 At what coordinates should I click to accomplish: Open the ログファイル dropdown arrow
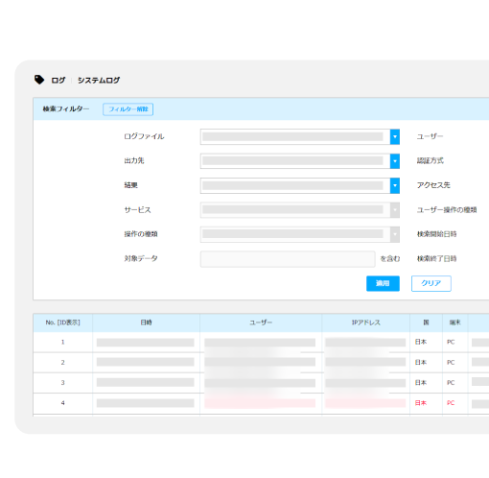pyautogui.click(x=395, y=137)
